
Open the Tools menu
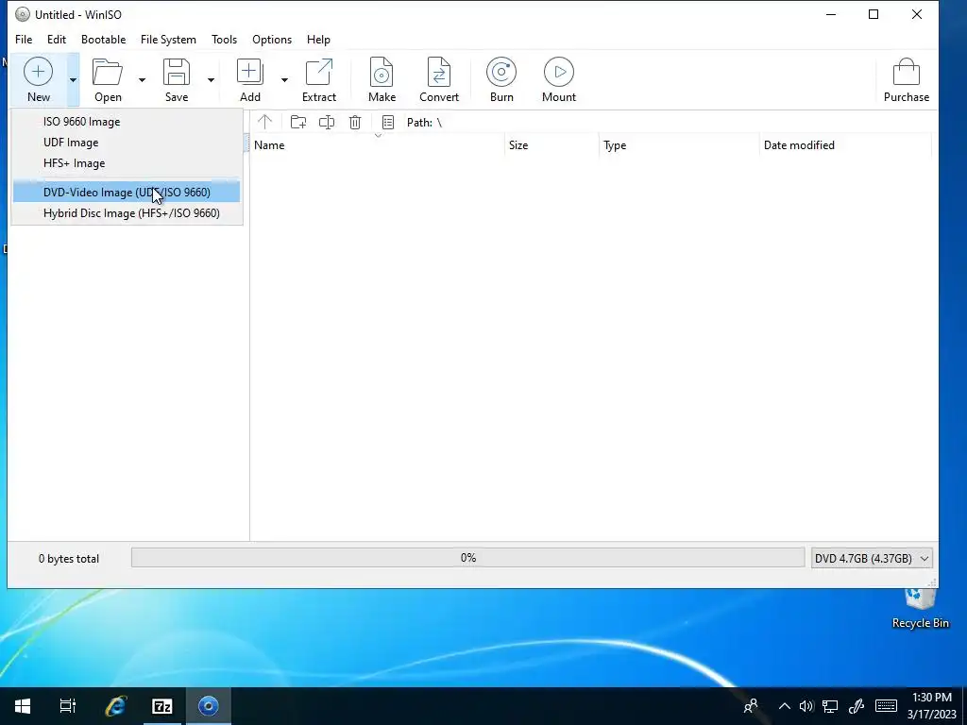click(x=224, y=40)
